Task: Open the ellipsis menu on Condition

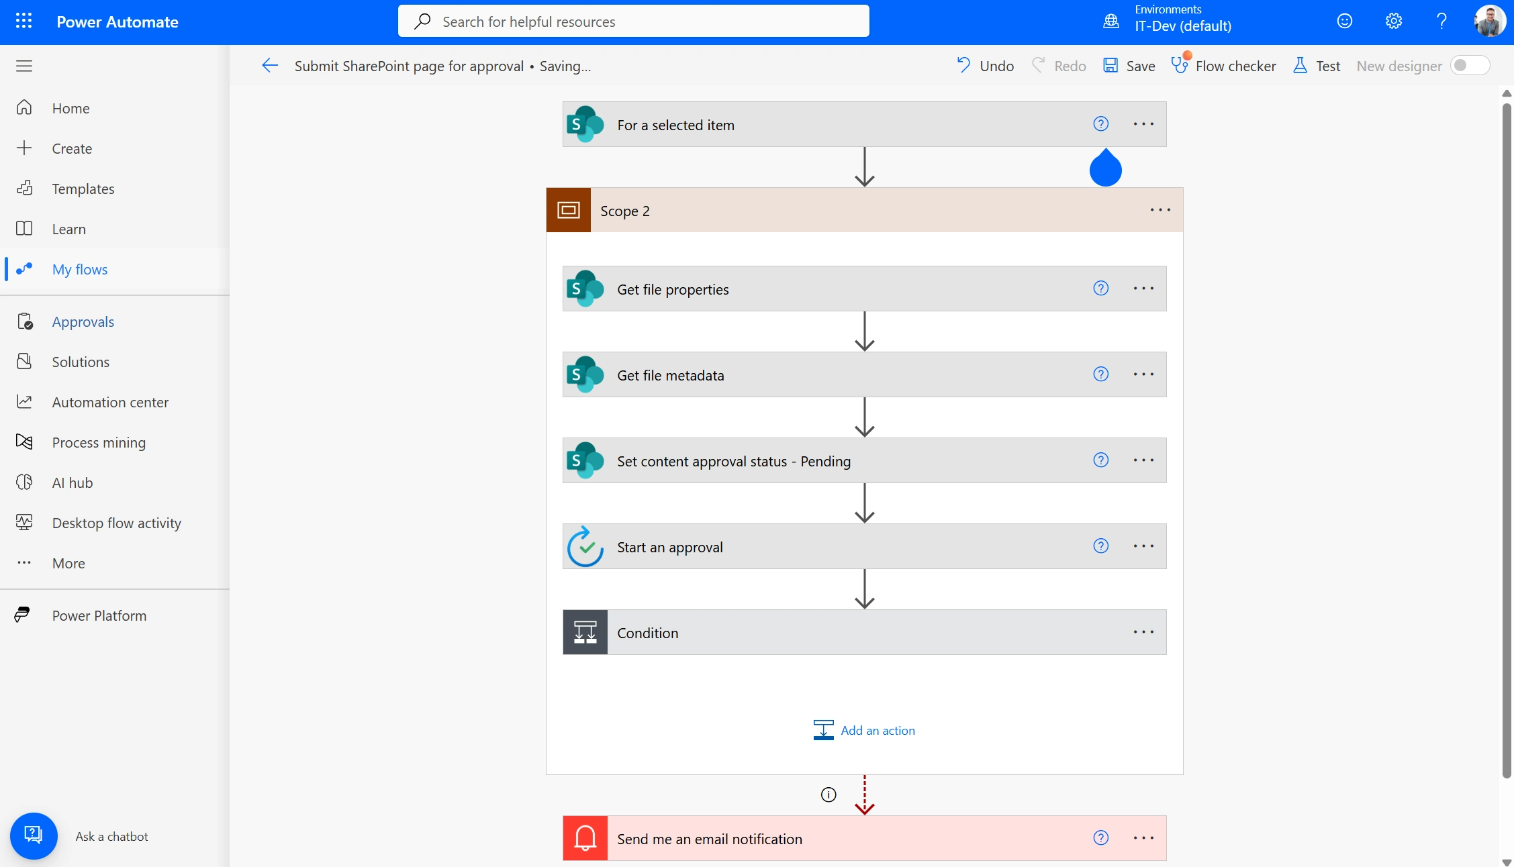Action: [x=1143, y=631]
